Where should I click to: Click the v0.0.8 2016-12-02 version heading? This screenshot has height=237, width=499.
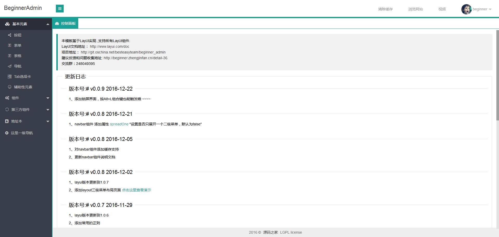(x=101, y=172)
